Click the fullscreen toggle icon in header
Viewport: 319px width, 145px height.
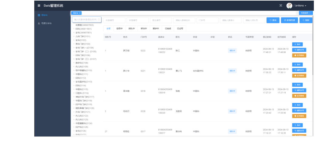(x=280, y=5)
